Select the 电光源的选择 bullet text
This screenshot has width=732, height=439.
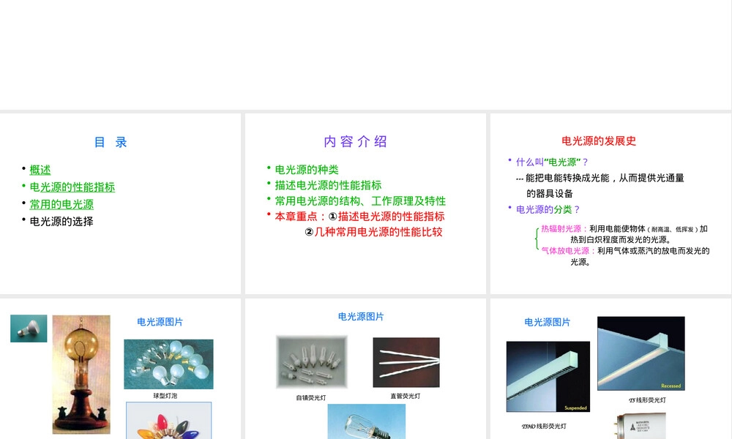tap(61, 222)
